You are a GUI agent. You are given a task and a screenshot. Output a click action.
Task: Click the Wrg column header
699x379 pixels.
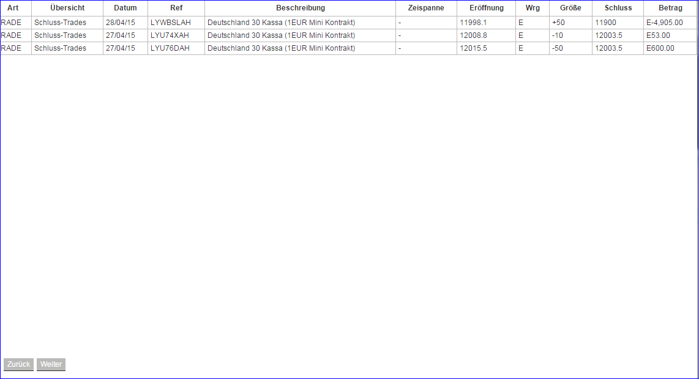[x=533, y=8]
